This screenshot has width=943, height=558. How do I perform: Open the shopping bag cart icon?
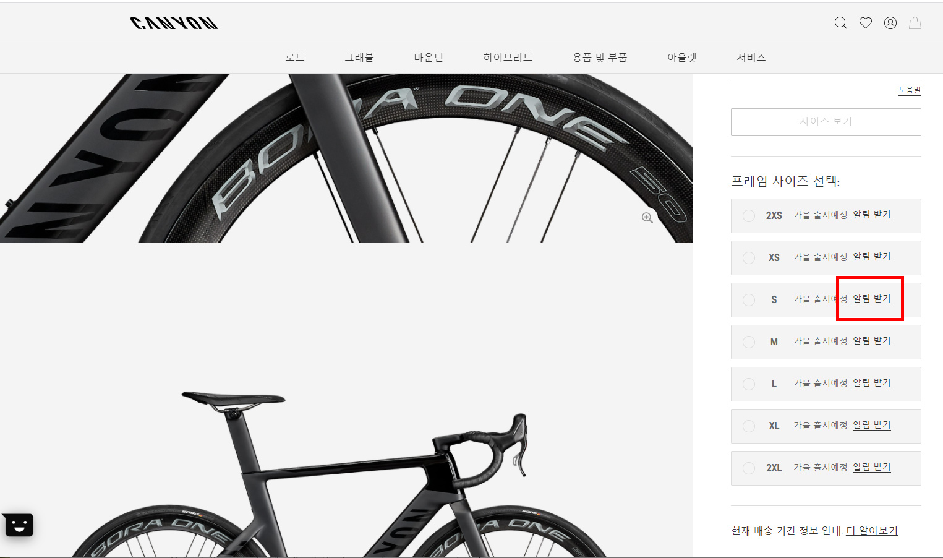pos(915,23)
